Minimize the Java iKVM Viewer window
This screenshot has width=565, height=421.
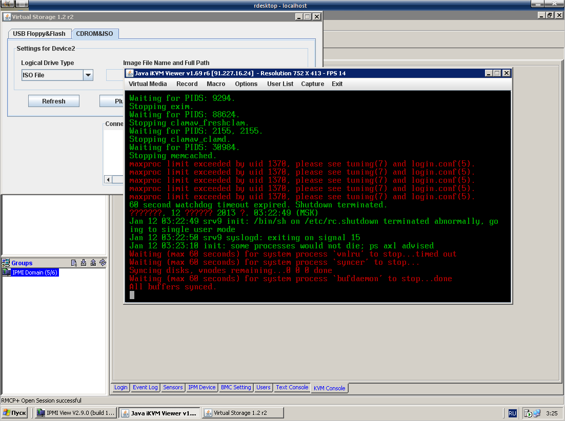489,73
